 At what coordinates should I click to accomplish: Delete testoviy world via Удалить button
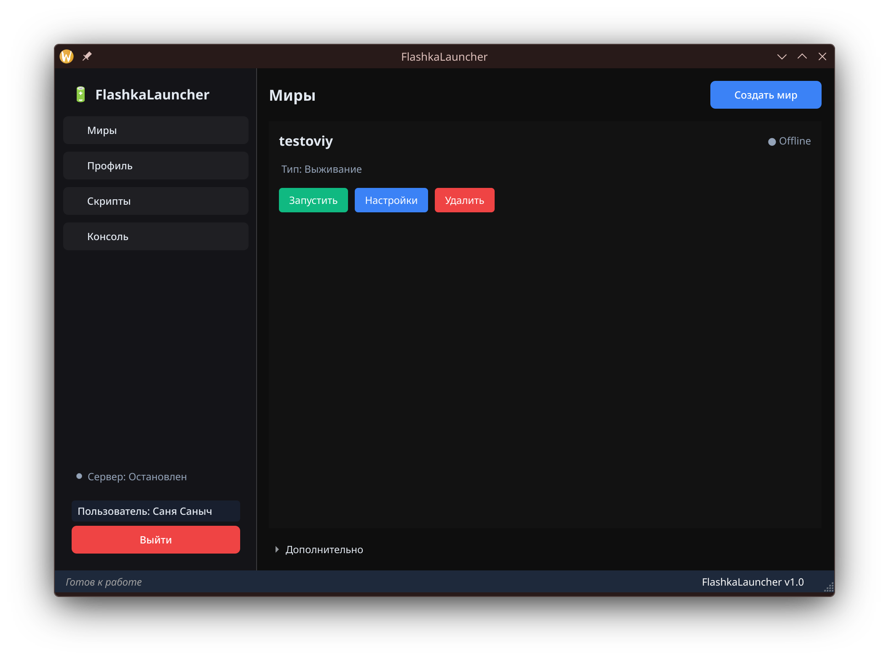pos(464,201)
